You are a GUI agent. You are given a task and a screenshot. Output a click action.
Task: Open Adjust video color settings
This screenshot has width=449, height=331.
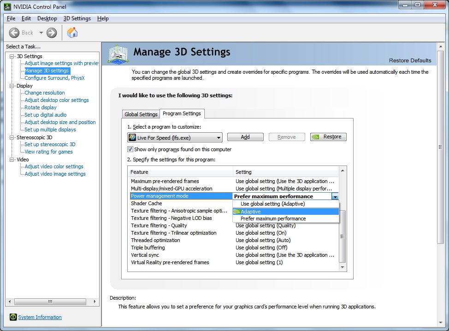54,166
